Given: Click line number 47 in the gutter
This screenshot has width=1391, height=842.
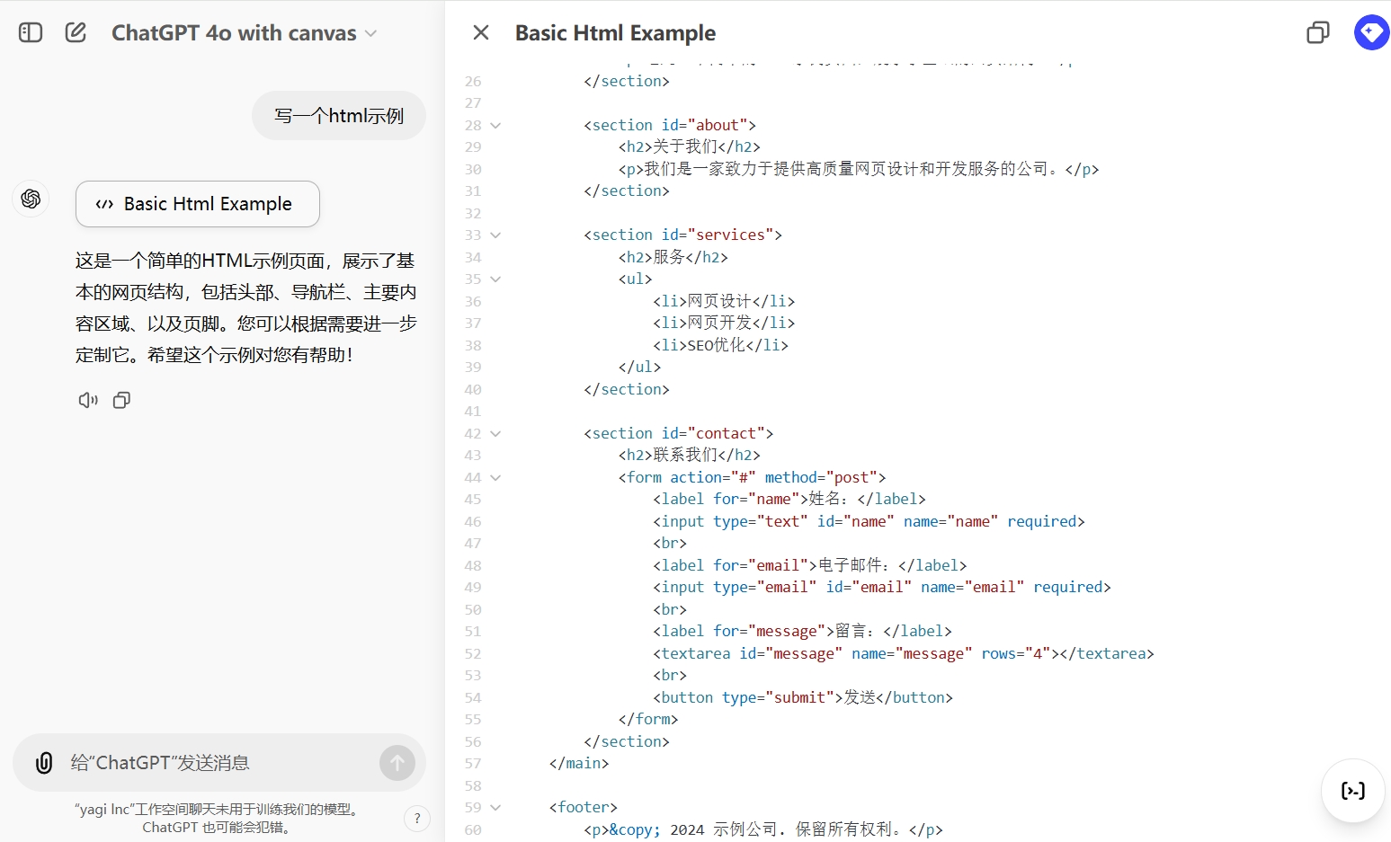Looking at the screenshot, I should point(473,544).
